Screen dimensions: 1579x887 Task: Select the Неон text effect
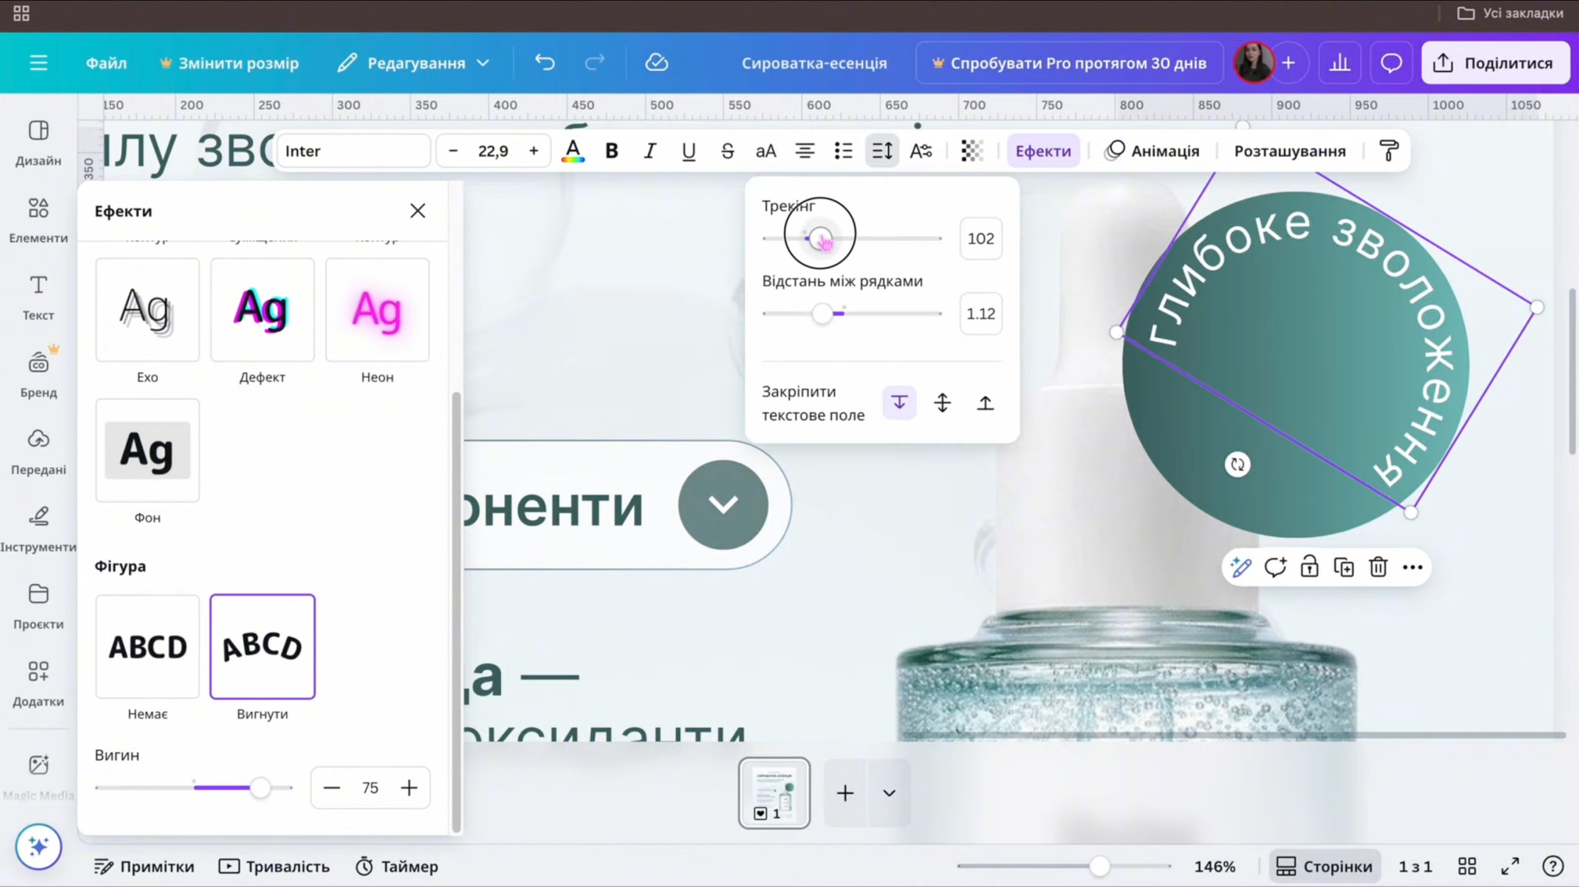point(377,310)
